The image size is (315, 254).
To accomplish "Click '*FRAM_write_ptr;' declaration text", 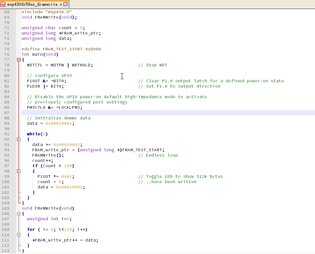I will (80, 33).
